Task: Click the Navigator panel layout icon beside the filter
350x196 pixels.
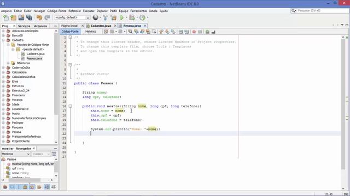Action: [x=54, y=154]
